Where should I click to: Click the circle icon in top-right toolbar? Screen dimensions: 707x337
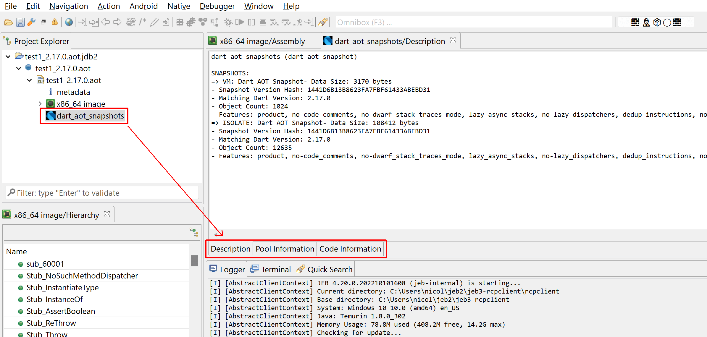[667, 22]
